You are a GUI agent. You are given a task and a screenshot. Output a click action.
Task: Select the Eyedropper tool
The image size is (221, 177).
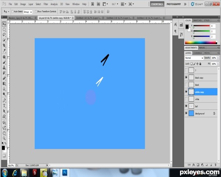pyautogui.click(x=4, y=51)
